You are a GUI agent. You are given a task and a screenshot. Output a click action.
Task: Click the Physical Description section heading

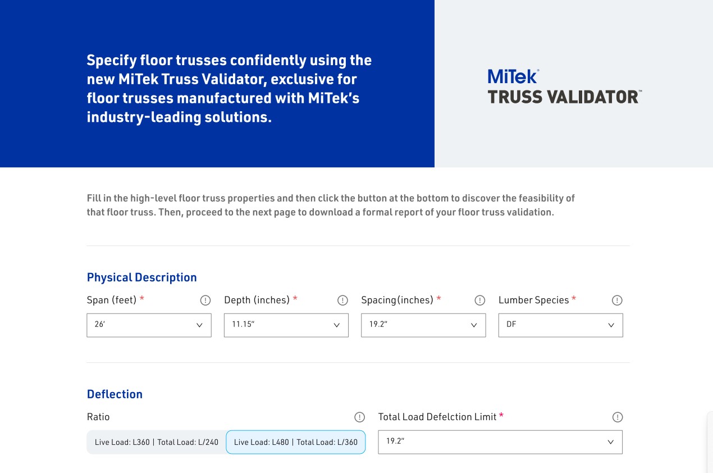click(x=142, y=278)
